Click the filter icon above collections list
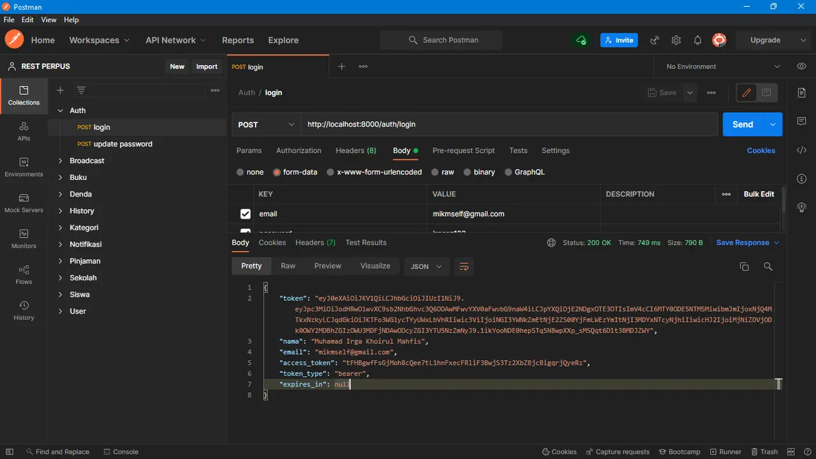This screenshot has height=459, width=816. click(81, 91)
